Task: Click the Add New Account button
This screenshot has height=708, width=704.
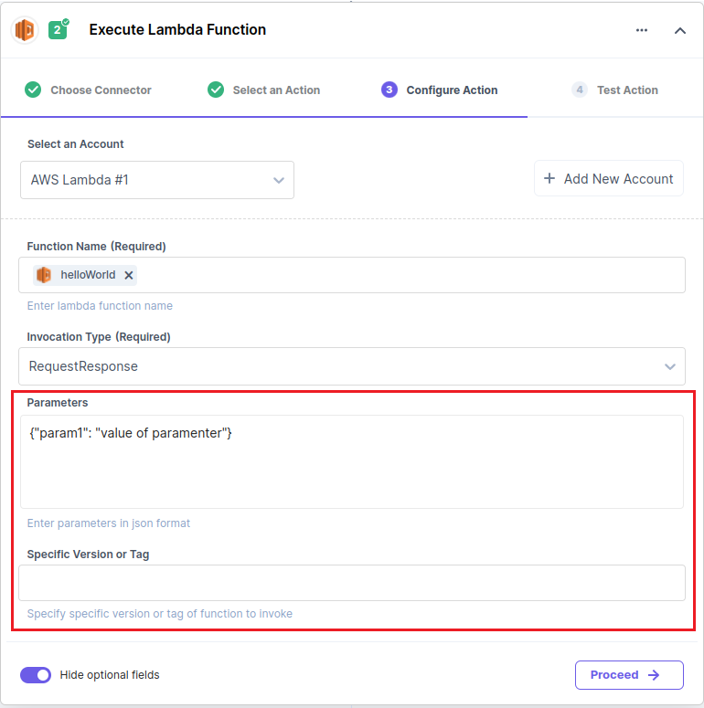Action: [609, 178]
